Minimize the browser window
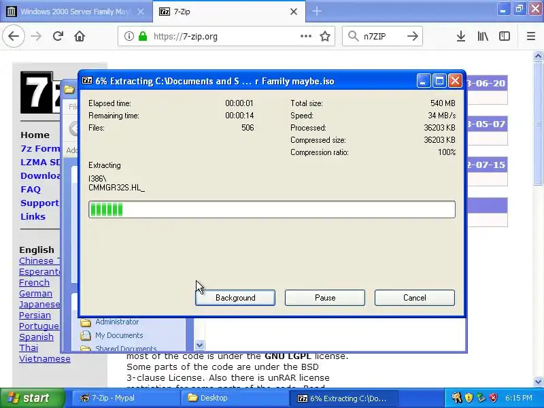The height and width of the screenshot is (408, 544). click(x=503, y=10)
